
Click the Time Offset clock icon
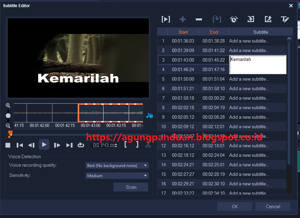234,19
